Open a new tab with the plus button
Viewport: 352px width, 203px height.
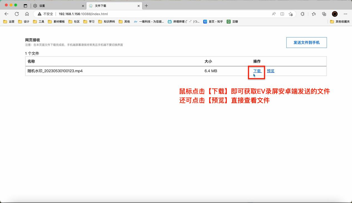(147, 5)
